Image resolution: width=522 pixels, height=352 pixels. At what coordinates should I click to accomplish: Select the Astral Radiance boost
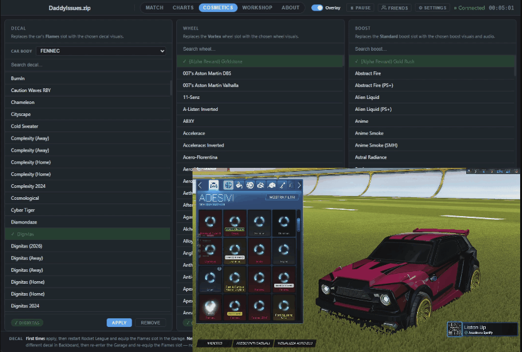pyautogui.click(x=432, y=157)
